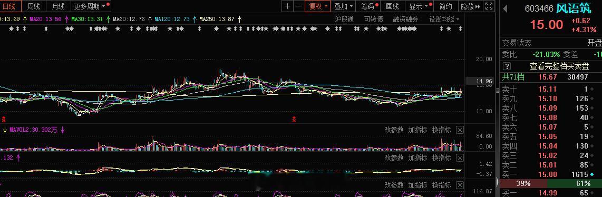Click 改参数 in the MAVOL2 volume panel
Screen dimensions: 602x197
pos(394,130)
